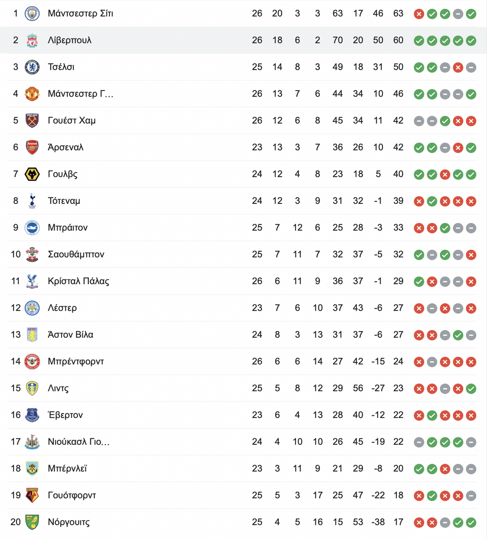Click Chelsea's red loss form icon

458,68
